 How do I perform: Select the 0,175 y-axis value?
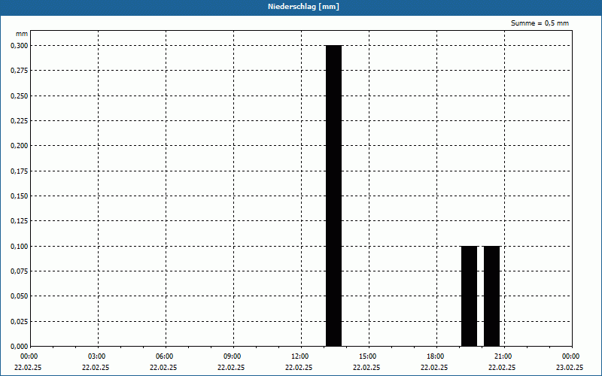tap(20, 171)
